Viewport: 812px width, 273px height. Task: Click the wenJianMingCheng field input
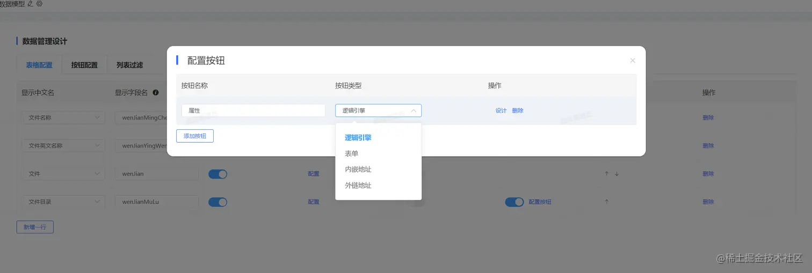(x=141, y=117)
